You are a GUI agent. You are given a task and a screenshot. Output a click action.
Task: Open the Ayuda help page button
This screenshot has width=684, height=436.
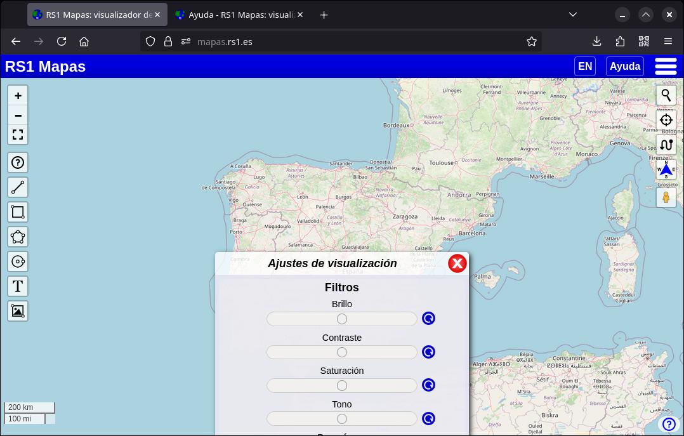tap(624, 67)
